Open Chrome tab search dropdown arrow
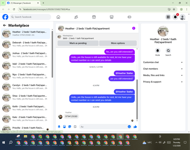The height and width of the screenshot is (150, 190). click(x=3, y=3)
